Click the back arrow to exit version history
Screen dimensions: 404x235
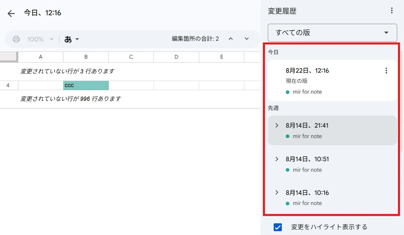[11, 13]
